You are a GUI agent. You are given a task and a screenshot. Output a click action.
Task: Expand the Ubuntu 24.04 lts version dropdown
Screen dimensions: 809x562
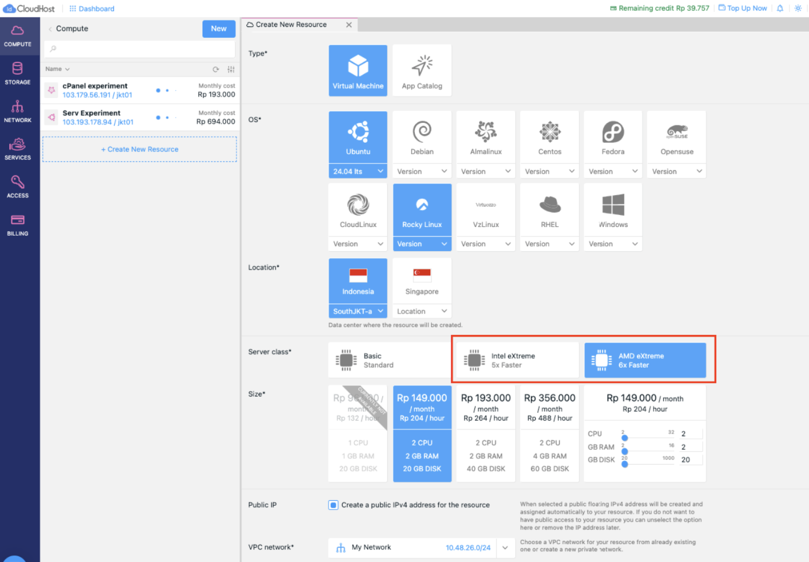(358, 171)
